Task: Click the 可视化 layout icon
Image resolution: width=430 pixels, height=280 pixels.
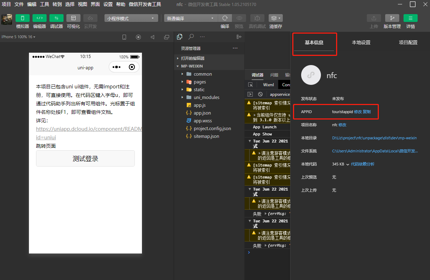Action: click(x=73, y=18)
